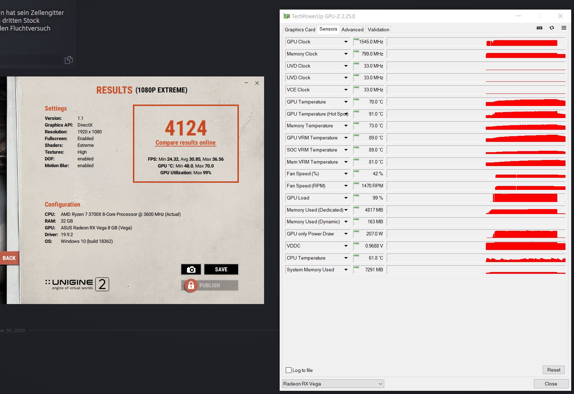
Task: Open the Radeon RX Vega device selector
Action: click(333, 384)
